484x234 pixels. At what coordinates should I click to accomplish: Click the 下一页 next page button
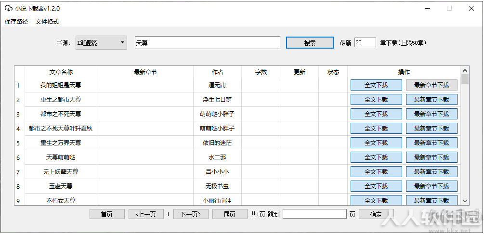191,214
